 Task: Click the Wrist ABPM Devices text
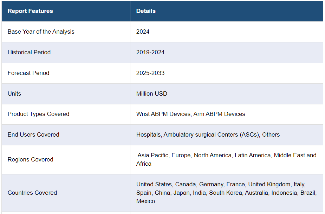point(164,114)
